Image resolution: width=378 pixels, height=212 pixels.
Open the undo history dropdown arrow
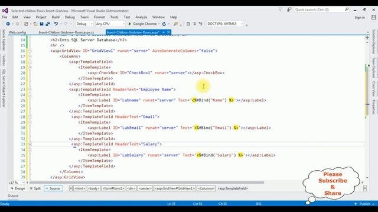point(61,24)
